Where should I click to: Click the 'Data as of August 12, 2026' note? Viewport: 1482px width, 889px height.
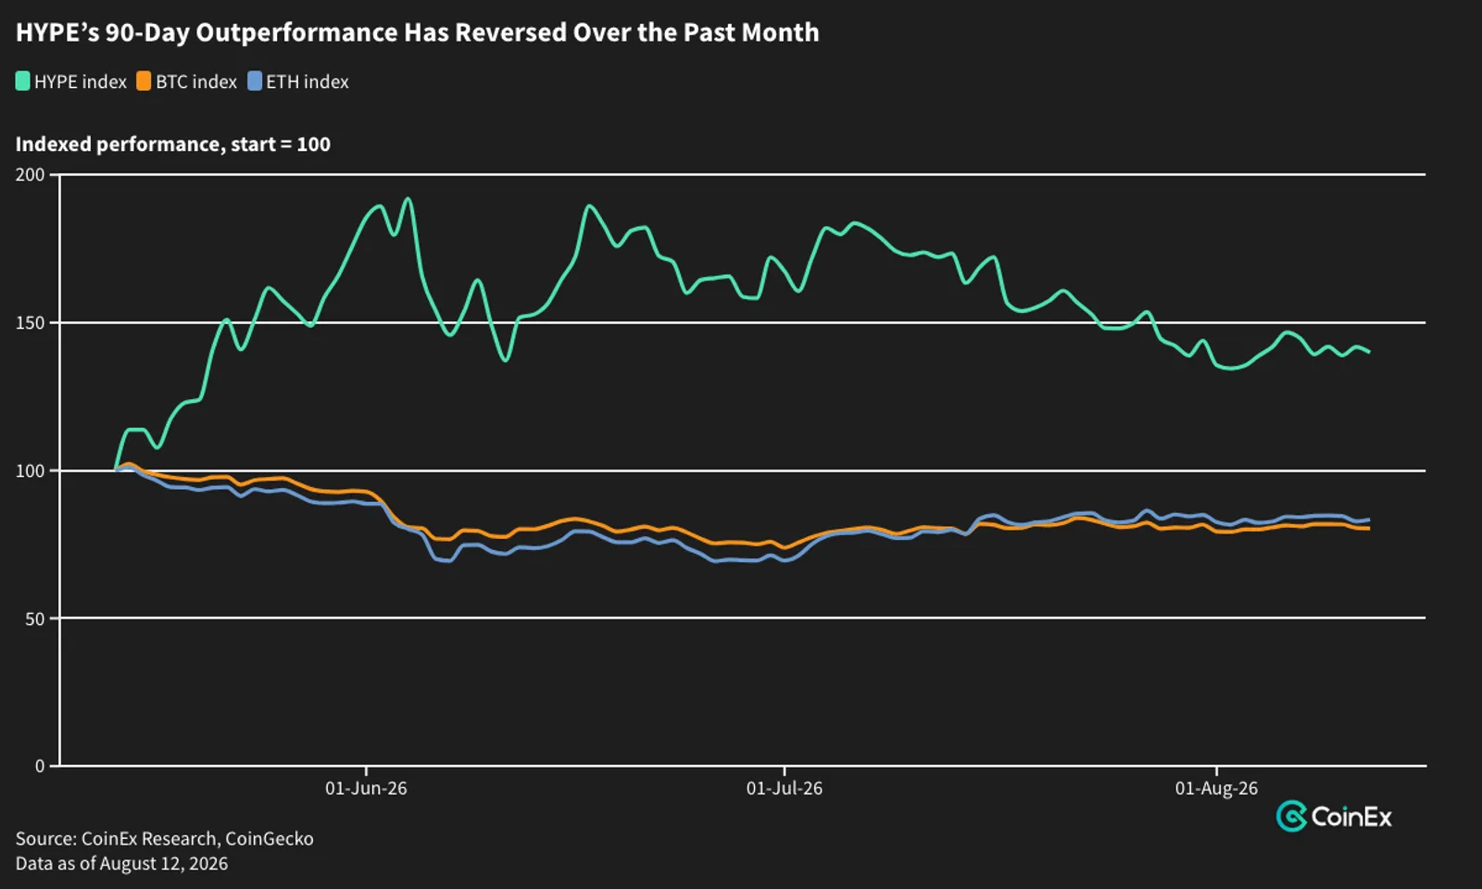121,864
